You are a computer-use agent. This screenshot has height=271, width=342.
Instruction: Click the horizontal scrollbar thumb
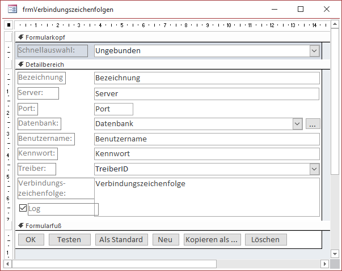[x=114, y=264]
